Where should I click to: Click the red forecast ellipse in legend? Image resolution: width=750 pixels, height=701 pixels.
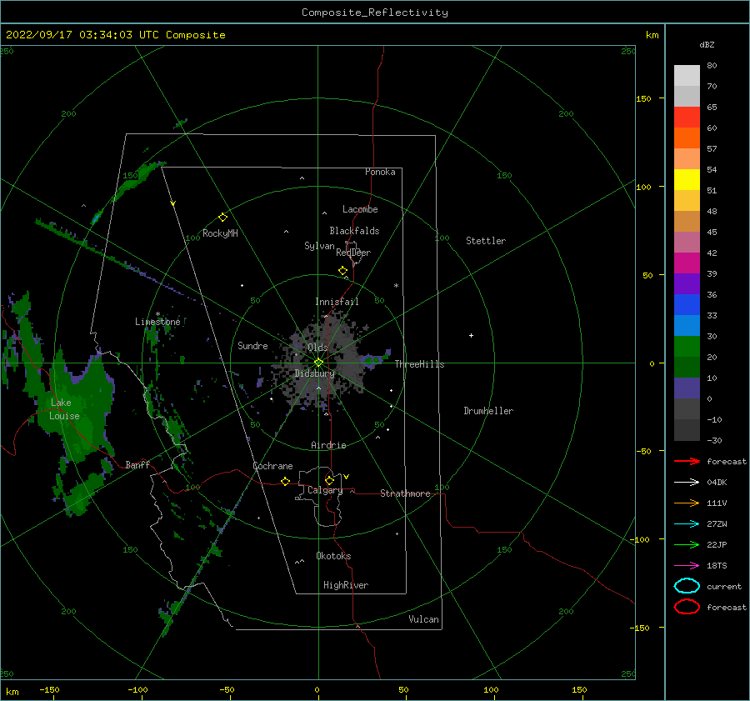coord(687,607)
